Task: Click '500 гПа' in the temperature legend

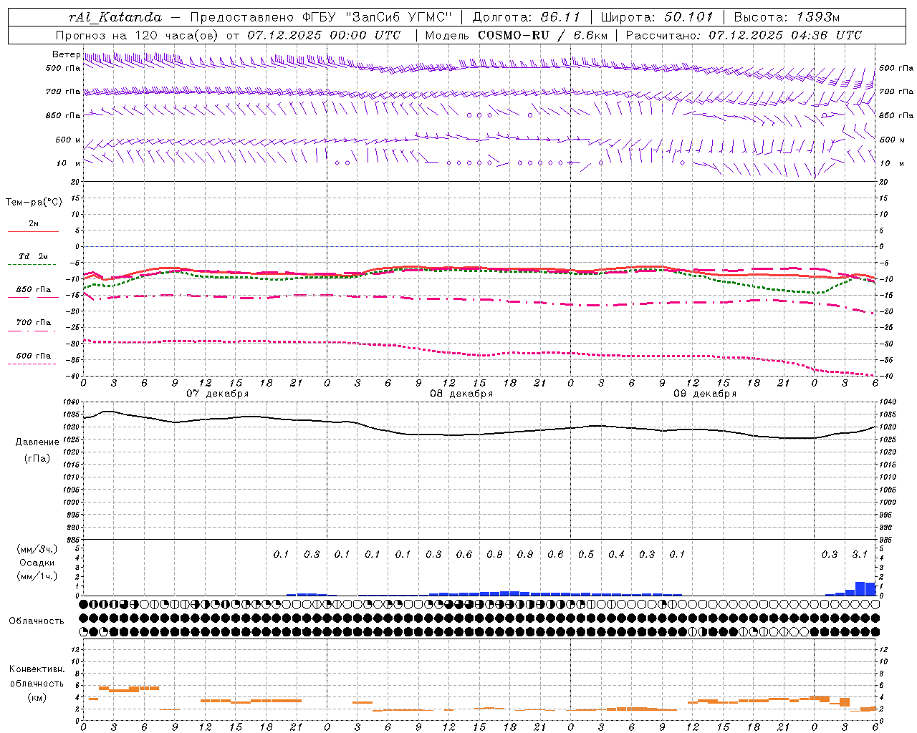Action: pyautogui.click(x=34, y=355)
